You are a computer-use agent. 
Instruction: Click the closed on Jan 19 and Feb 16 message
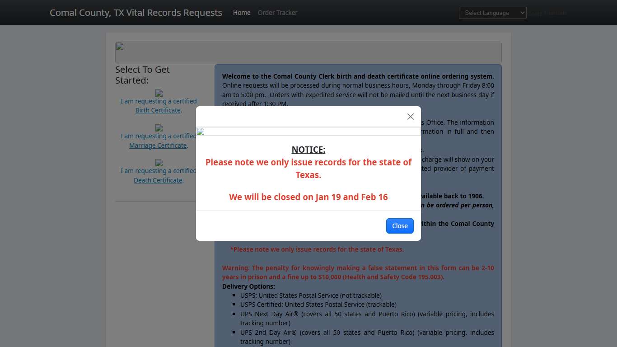pos(308,197)
